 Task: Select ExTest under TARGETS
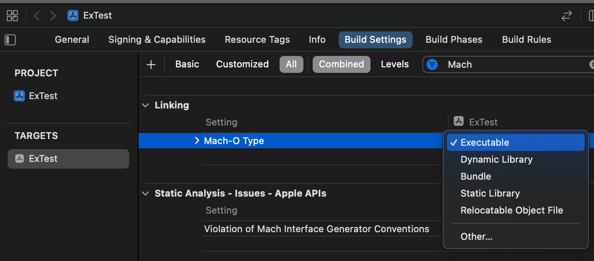(x=68, y=158)
